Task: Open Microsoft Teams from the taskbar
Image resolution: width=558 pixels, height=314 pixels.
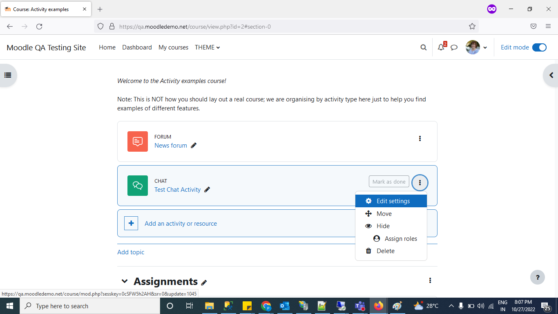Action: tap(359, 306)
